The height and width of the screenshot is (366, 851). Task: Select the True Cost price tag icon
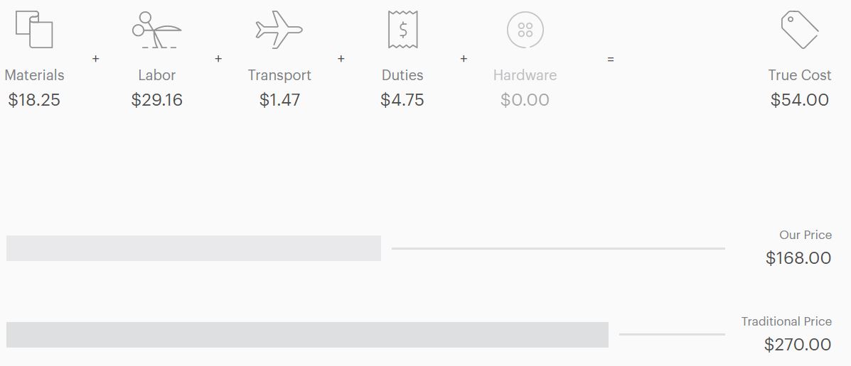pos(799,29)
